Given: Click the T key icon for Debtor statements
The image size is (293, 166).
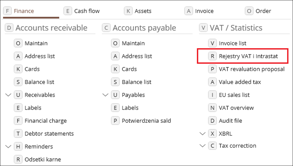Looking at the screenshot, I should (x=18, y=134).
